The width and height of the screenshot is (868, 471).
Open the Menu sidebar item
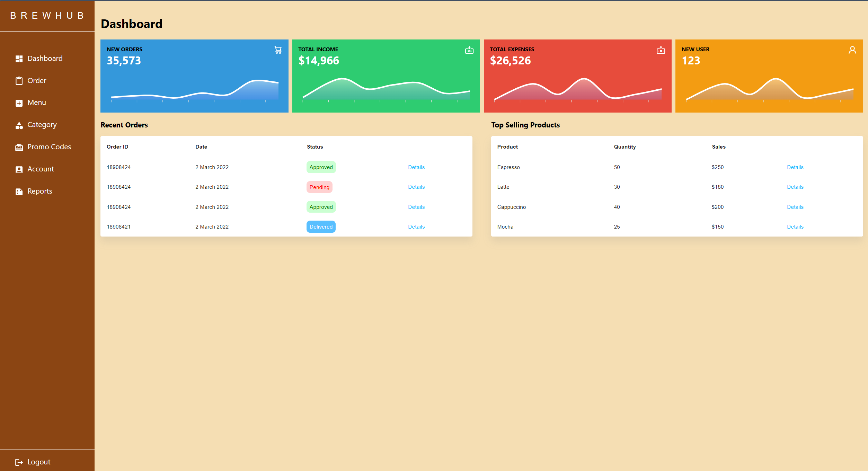36,103
